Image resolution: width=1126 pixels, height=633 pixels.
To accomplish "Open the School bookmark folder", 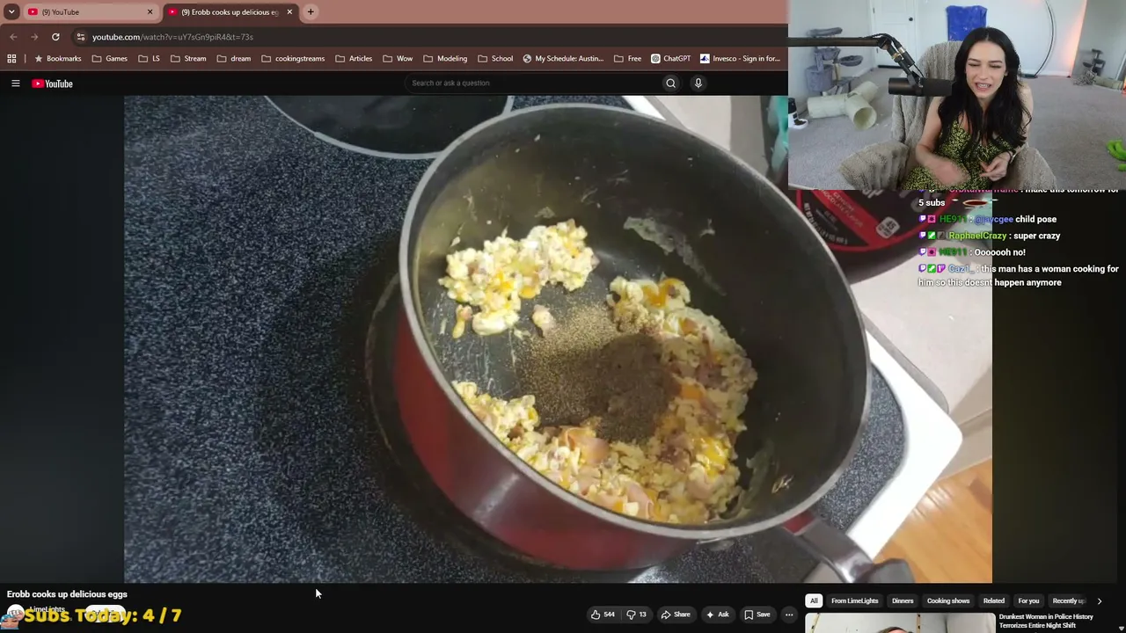I will tap(495, 59).
